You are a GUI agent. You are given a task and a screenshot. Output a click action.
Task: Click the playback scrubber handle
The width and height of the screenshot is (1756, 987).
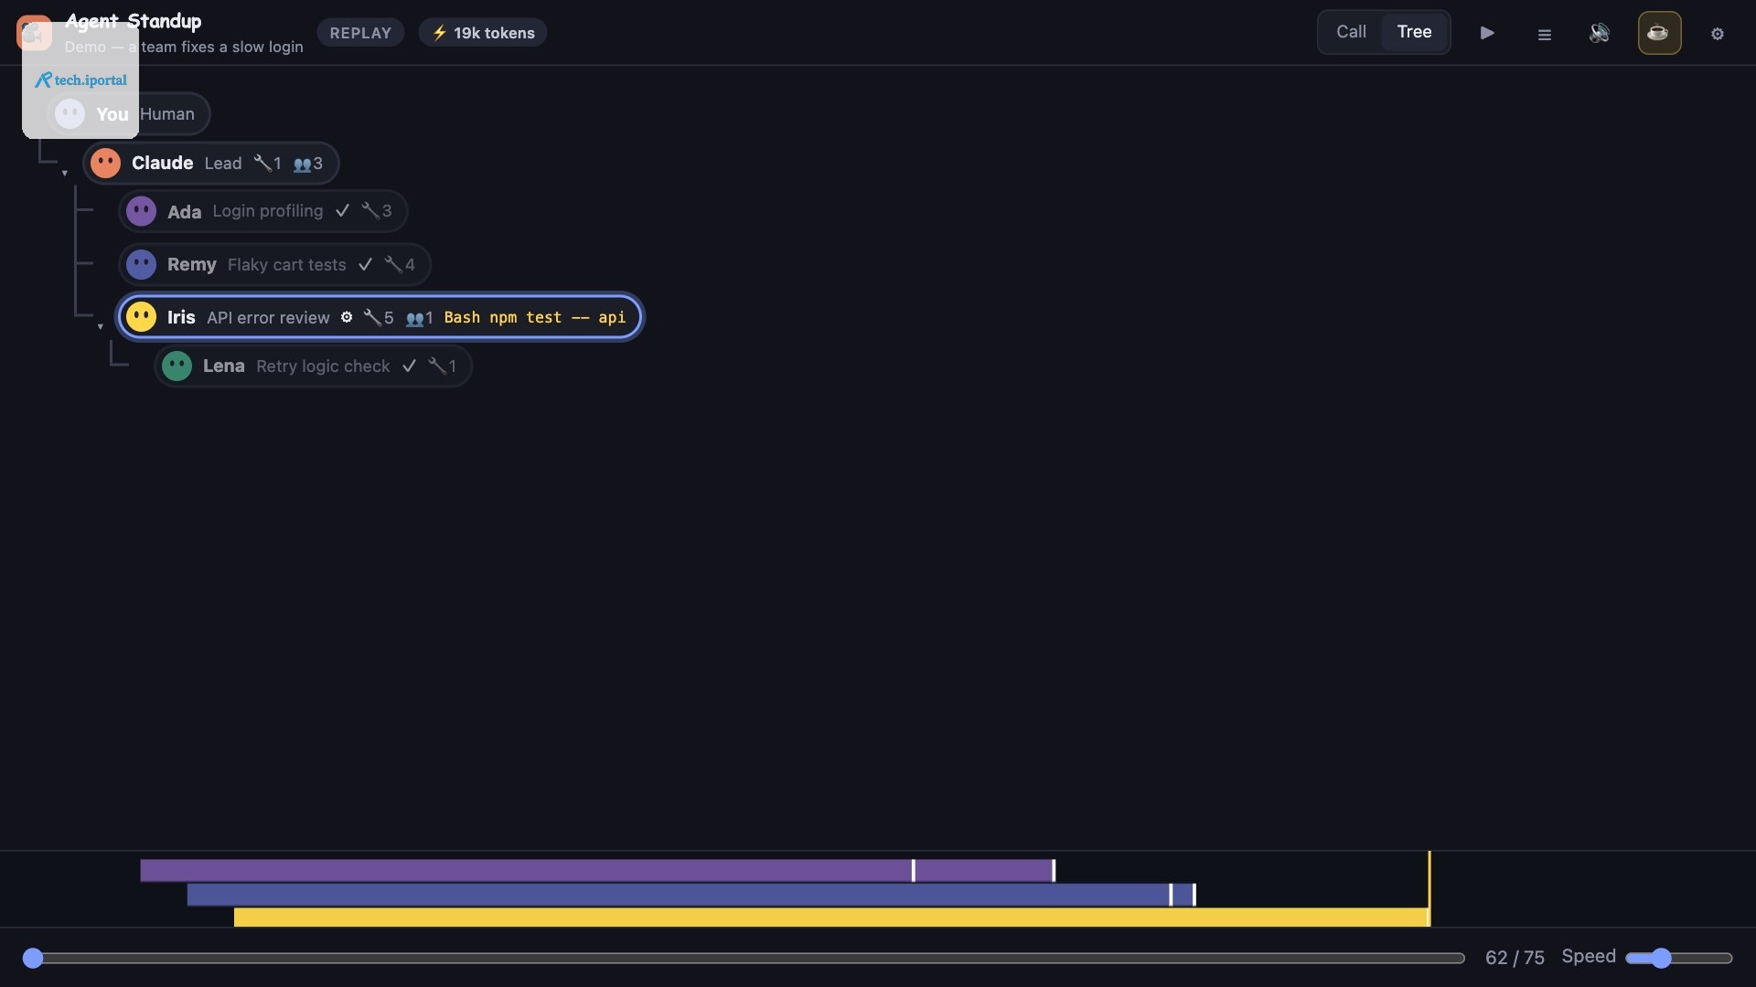click(x=33, y=958)
